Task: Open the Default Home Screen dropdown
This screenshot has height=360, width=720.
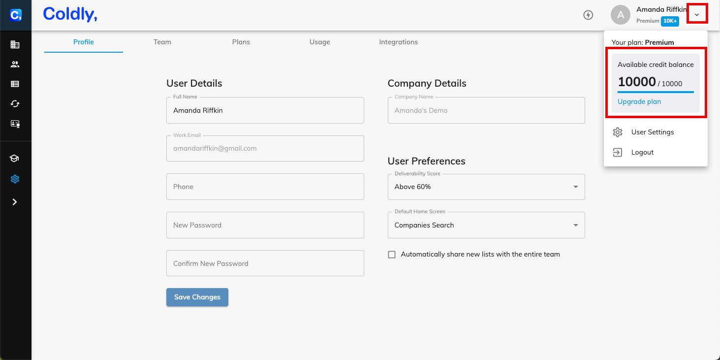Action: 486,225
